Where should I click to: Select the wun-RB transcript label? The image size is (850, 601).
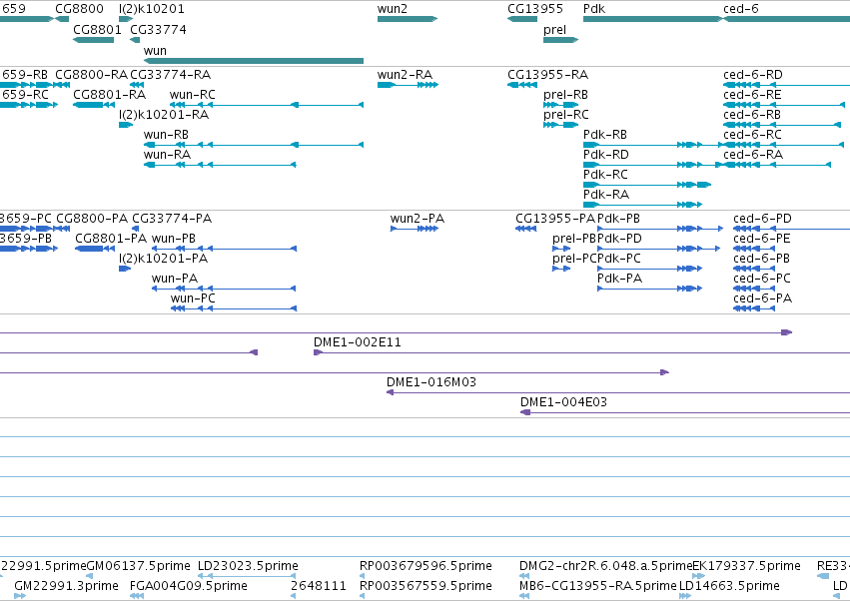coord(166,135)
